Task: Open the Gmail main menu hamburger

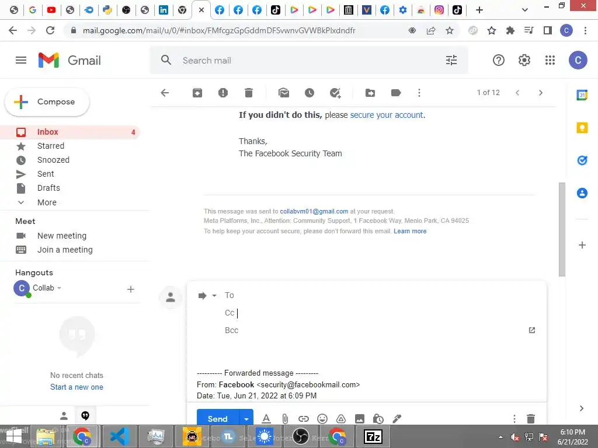Action: point(21,60)
